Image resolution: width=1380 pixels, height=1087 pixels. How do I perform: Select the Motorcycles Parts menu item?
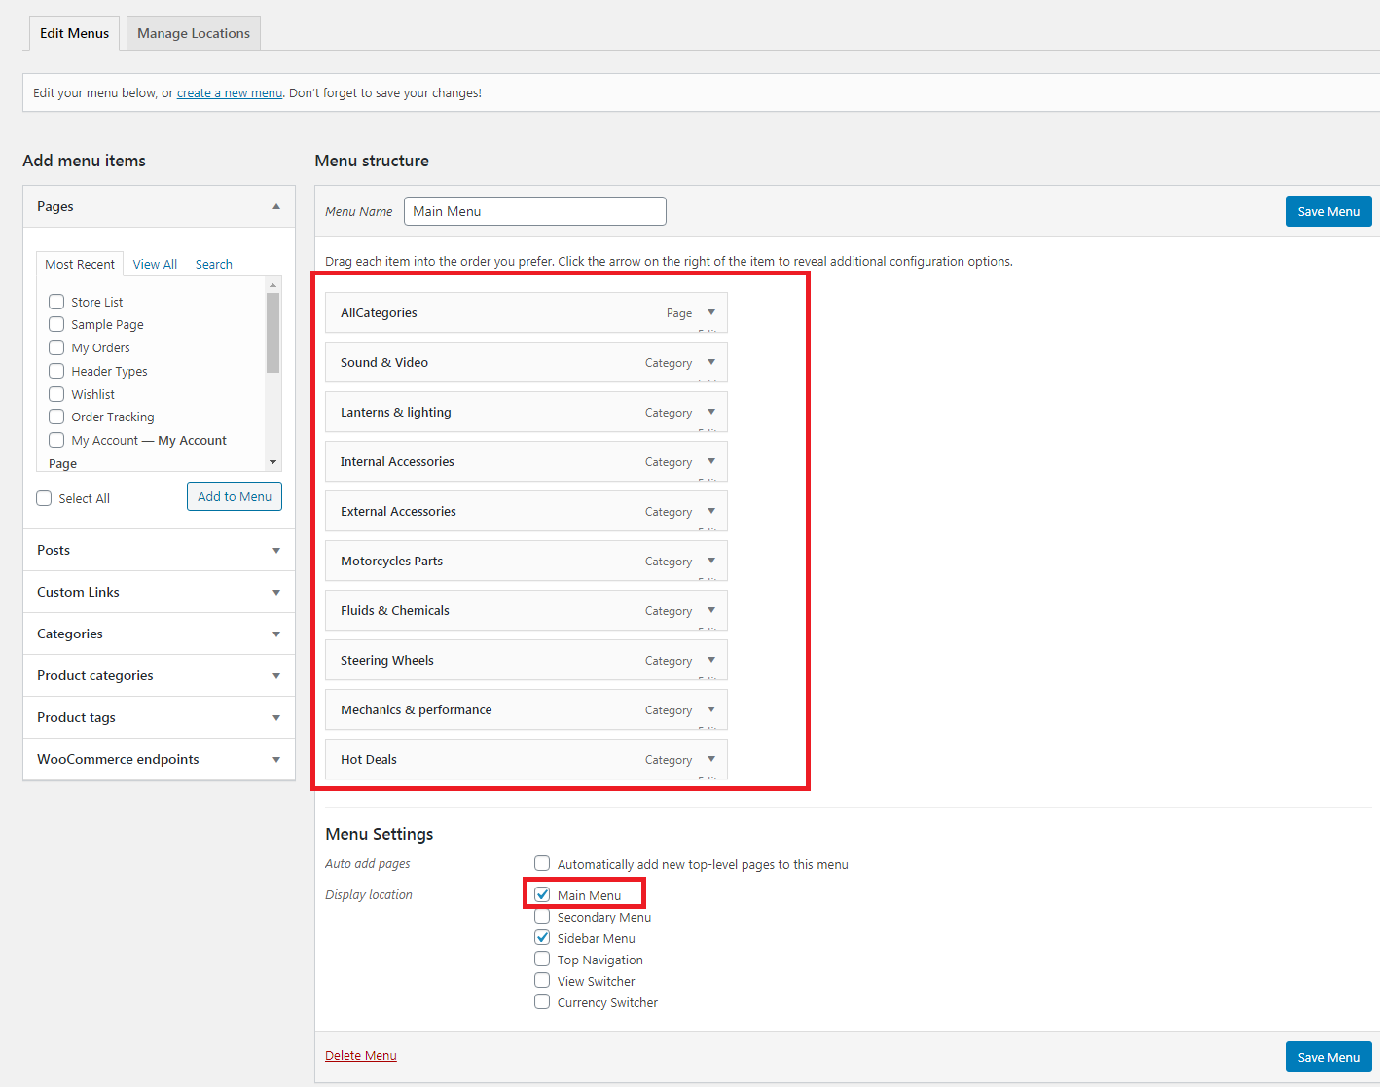click(526, 561)
